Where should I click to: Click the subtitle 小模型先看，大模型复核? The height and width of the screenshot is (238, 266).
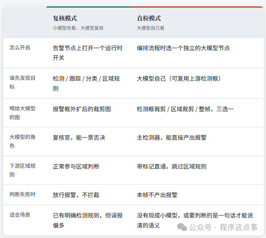pos(78,28)
